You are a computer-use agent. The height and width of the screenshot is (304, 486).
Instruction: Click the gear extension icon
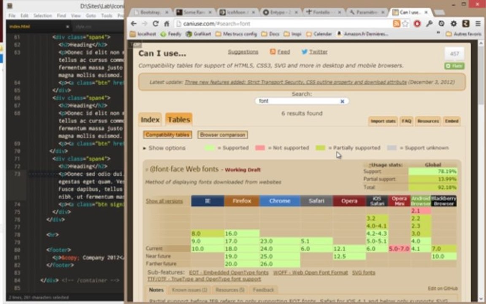click(x=454, y=24)
